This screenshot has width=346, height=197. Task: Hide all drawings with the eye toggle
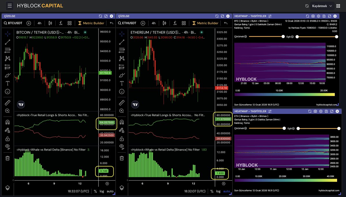(x=7, y=146)
